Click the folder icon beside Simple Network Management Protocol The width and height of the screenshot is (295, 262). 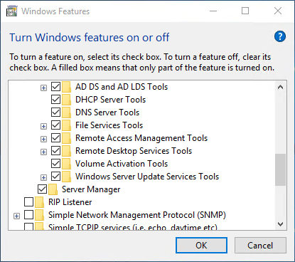coord(40,215)
